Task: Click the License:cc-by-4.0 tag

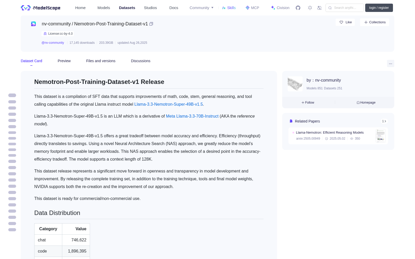Action: click(58, 34)
